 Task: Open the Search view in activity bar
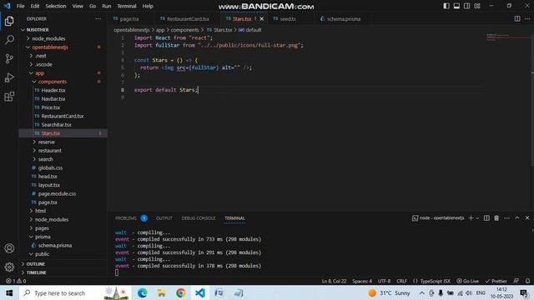[x=9, y=40]
